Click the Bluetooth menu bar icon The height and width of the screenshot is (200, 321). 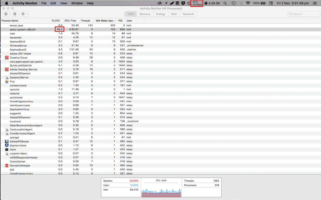(241, 3)
